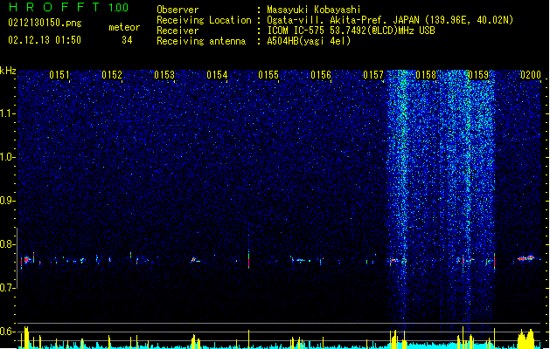Click the 0156 time marker
This screenshot has width=550, height=349.
coord(321,75)
